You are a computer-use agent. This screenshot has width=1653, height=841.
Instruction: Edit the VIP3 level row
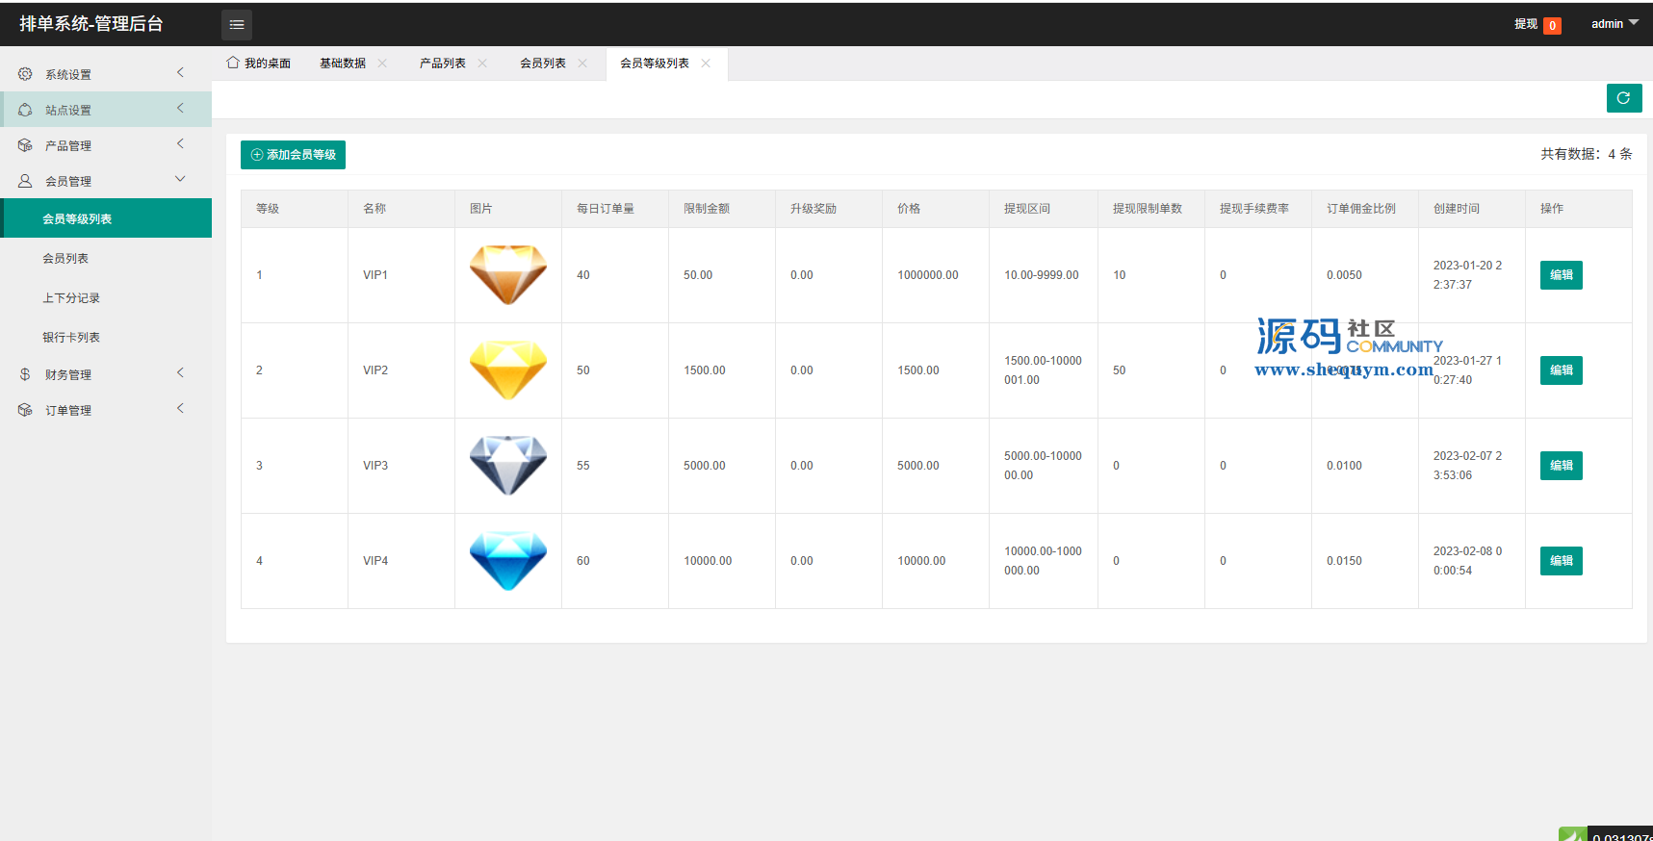click(x=1561, y=466)
